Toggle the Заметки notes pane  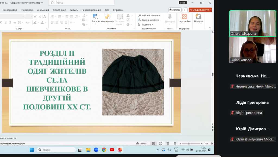[x=141, y=143]
